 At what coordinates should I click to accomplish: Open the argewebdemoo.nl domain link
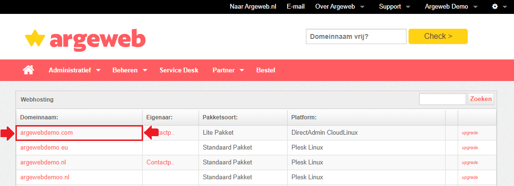click(45, 177)
